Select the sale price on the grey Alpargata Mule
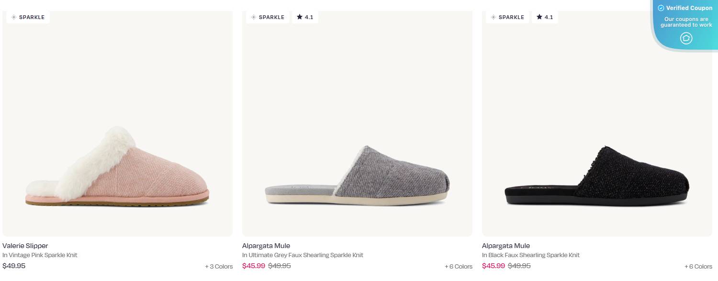 254,266
